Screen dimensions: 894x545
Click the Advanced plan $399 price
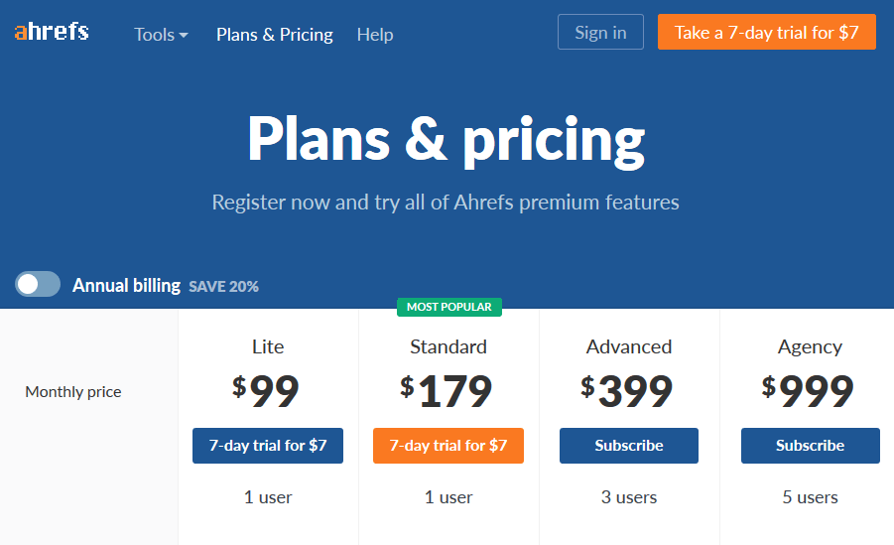[x=627, y=391]
